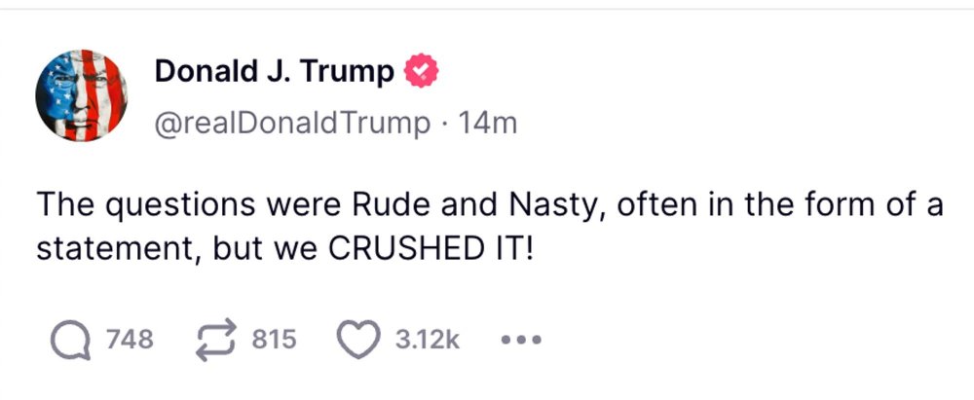Open the three-dot more options menu
The height and width of the screenshot is (400, 974).
[519, 341]
